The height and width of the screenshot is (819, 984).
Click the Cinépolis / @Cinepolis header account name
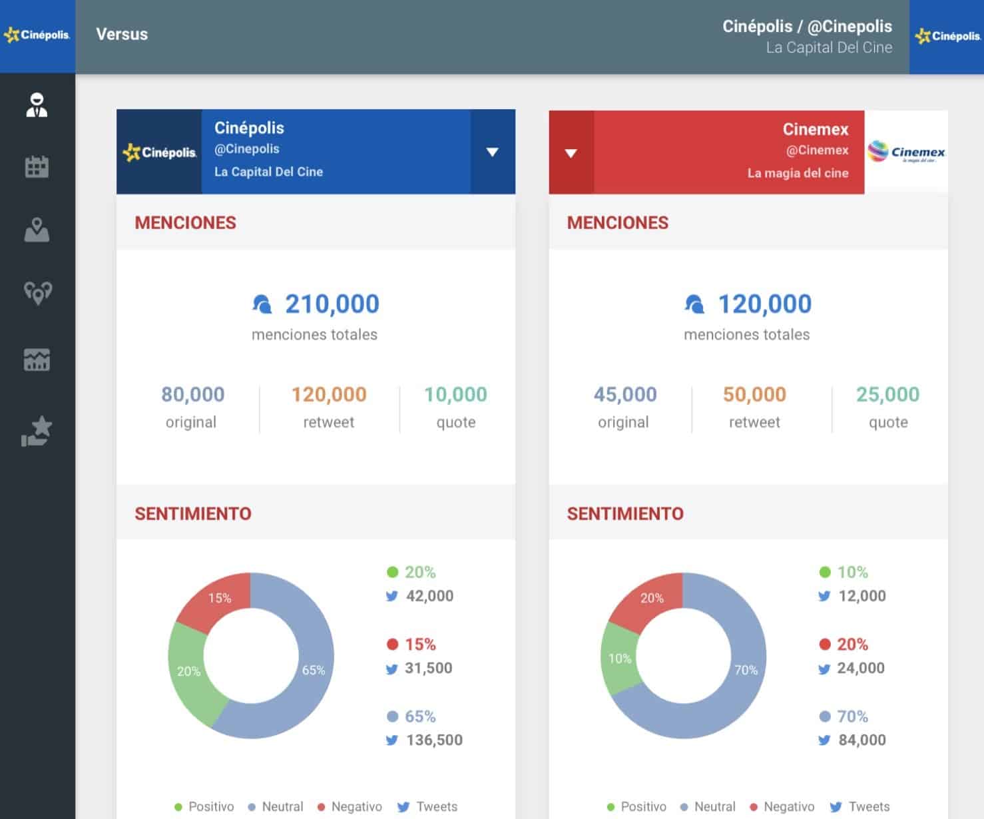807,27
